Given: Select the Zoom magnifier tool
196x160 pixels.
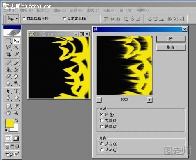Looking at the screenshot, I should point(16,113).
